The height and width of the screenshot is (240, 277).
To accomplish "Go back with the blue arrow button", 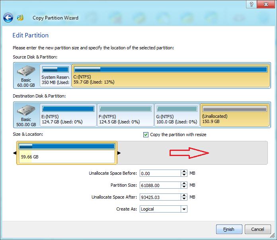I will click(x=8, y=18).
